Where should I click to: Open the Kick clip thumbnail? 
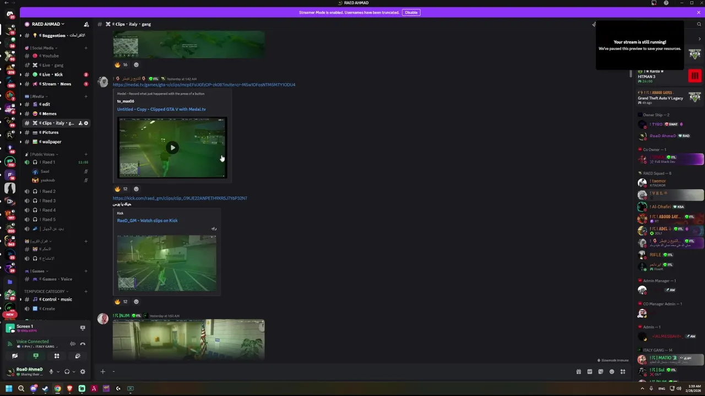(166, 263)
